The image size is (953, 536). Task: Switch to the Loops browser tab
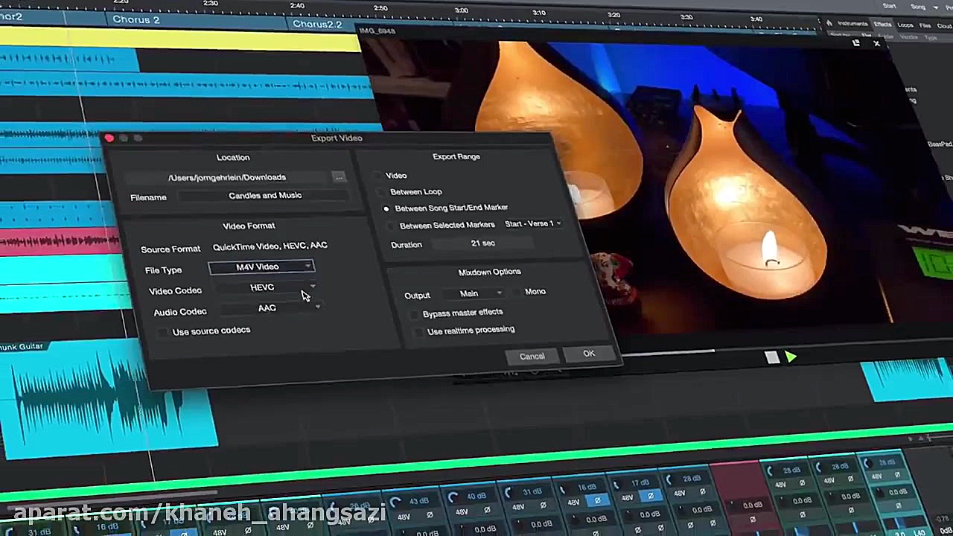click(x=905, y=25)
